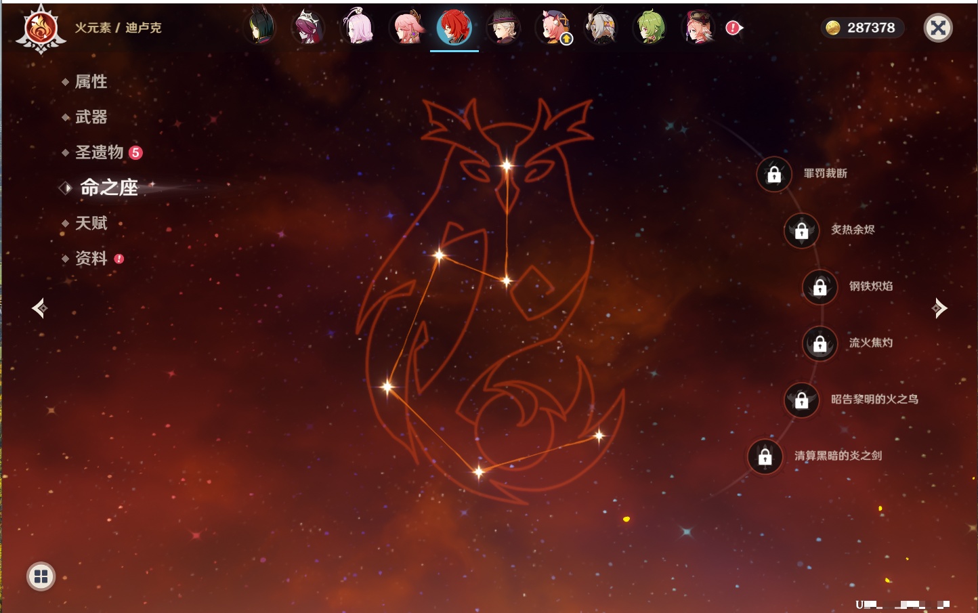Select the dark-haired green-streaked character avatar
The width and height of the screenshot is (978, 613).
[261, 28]
